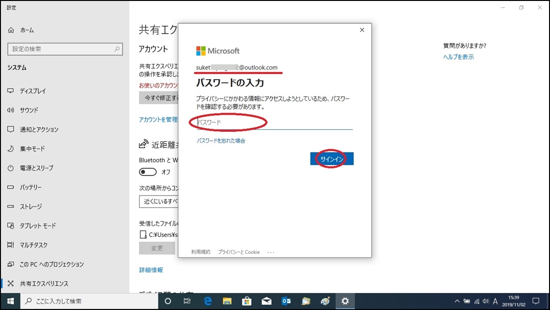
Task: Click パスワードを忘れた場合 link
Action: tap(221, 141)
